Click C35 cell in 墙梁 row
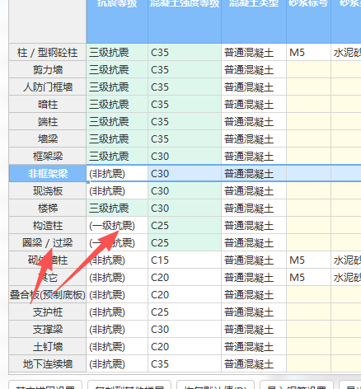The width and height of the screenshot is (361, 389). 185,138
